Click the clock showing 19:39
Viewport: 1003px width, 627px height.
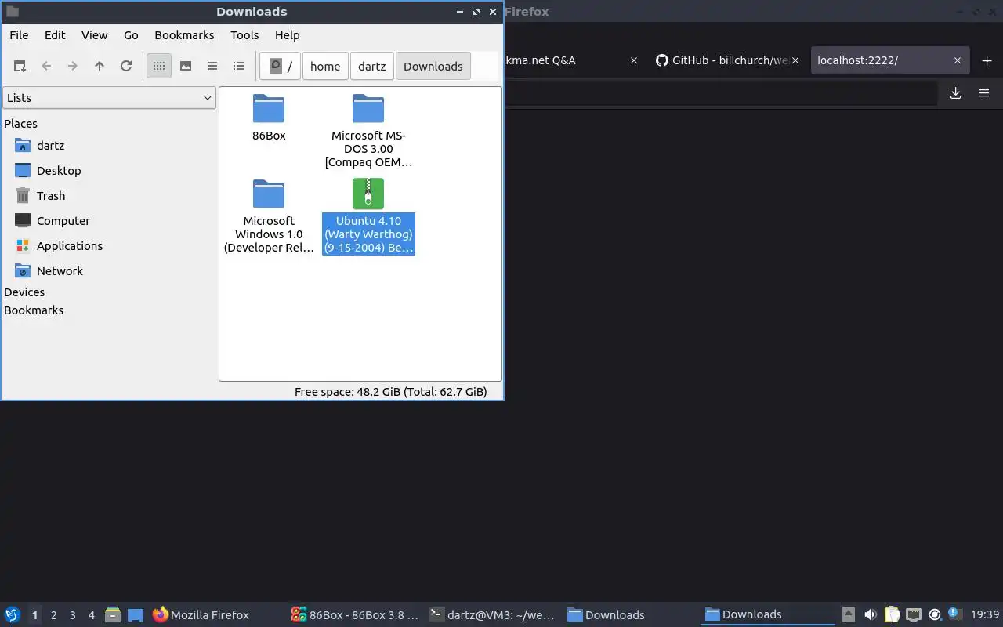click(985, 615)
